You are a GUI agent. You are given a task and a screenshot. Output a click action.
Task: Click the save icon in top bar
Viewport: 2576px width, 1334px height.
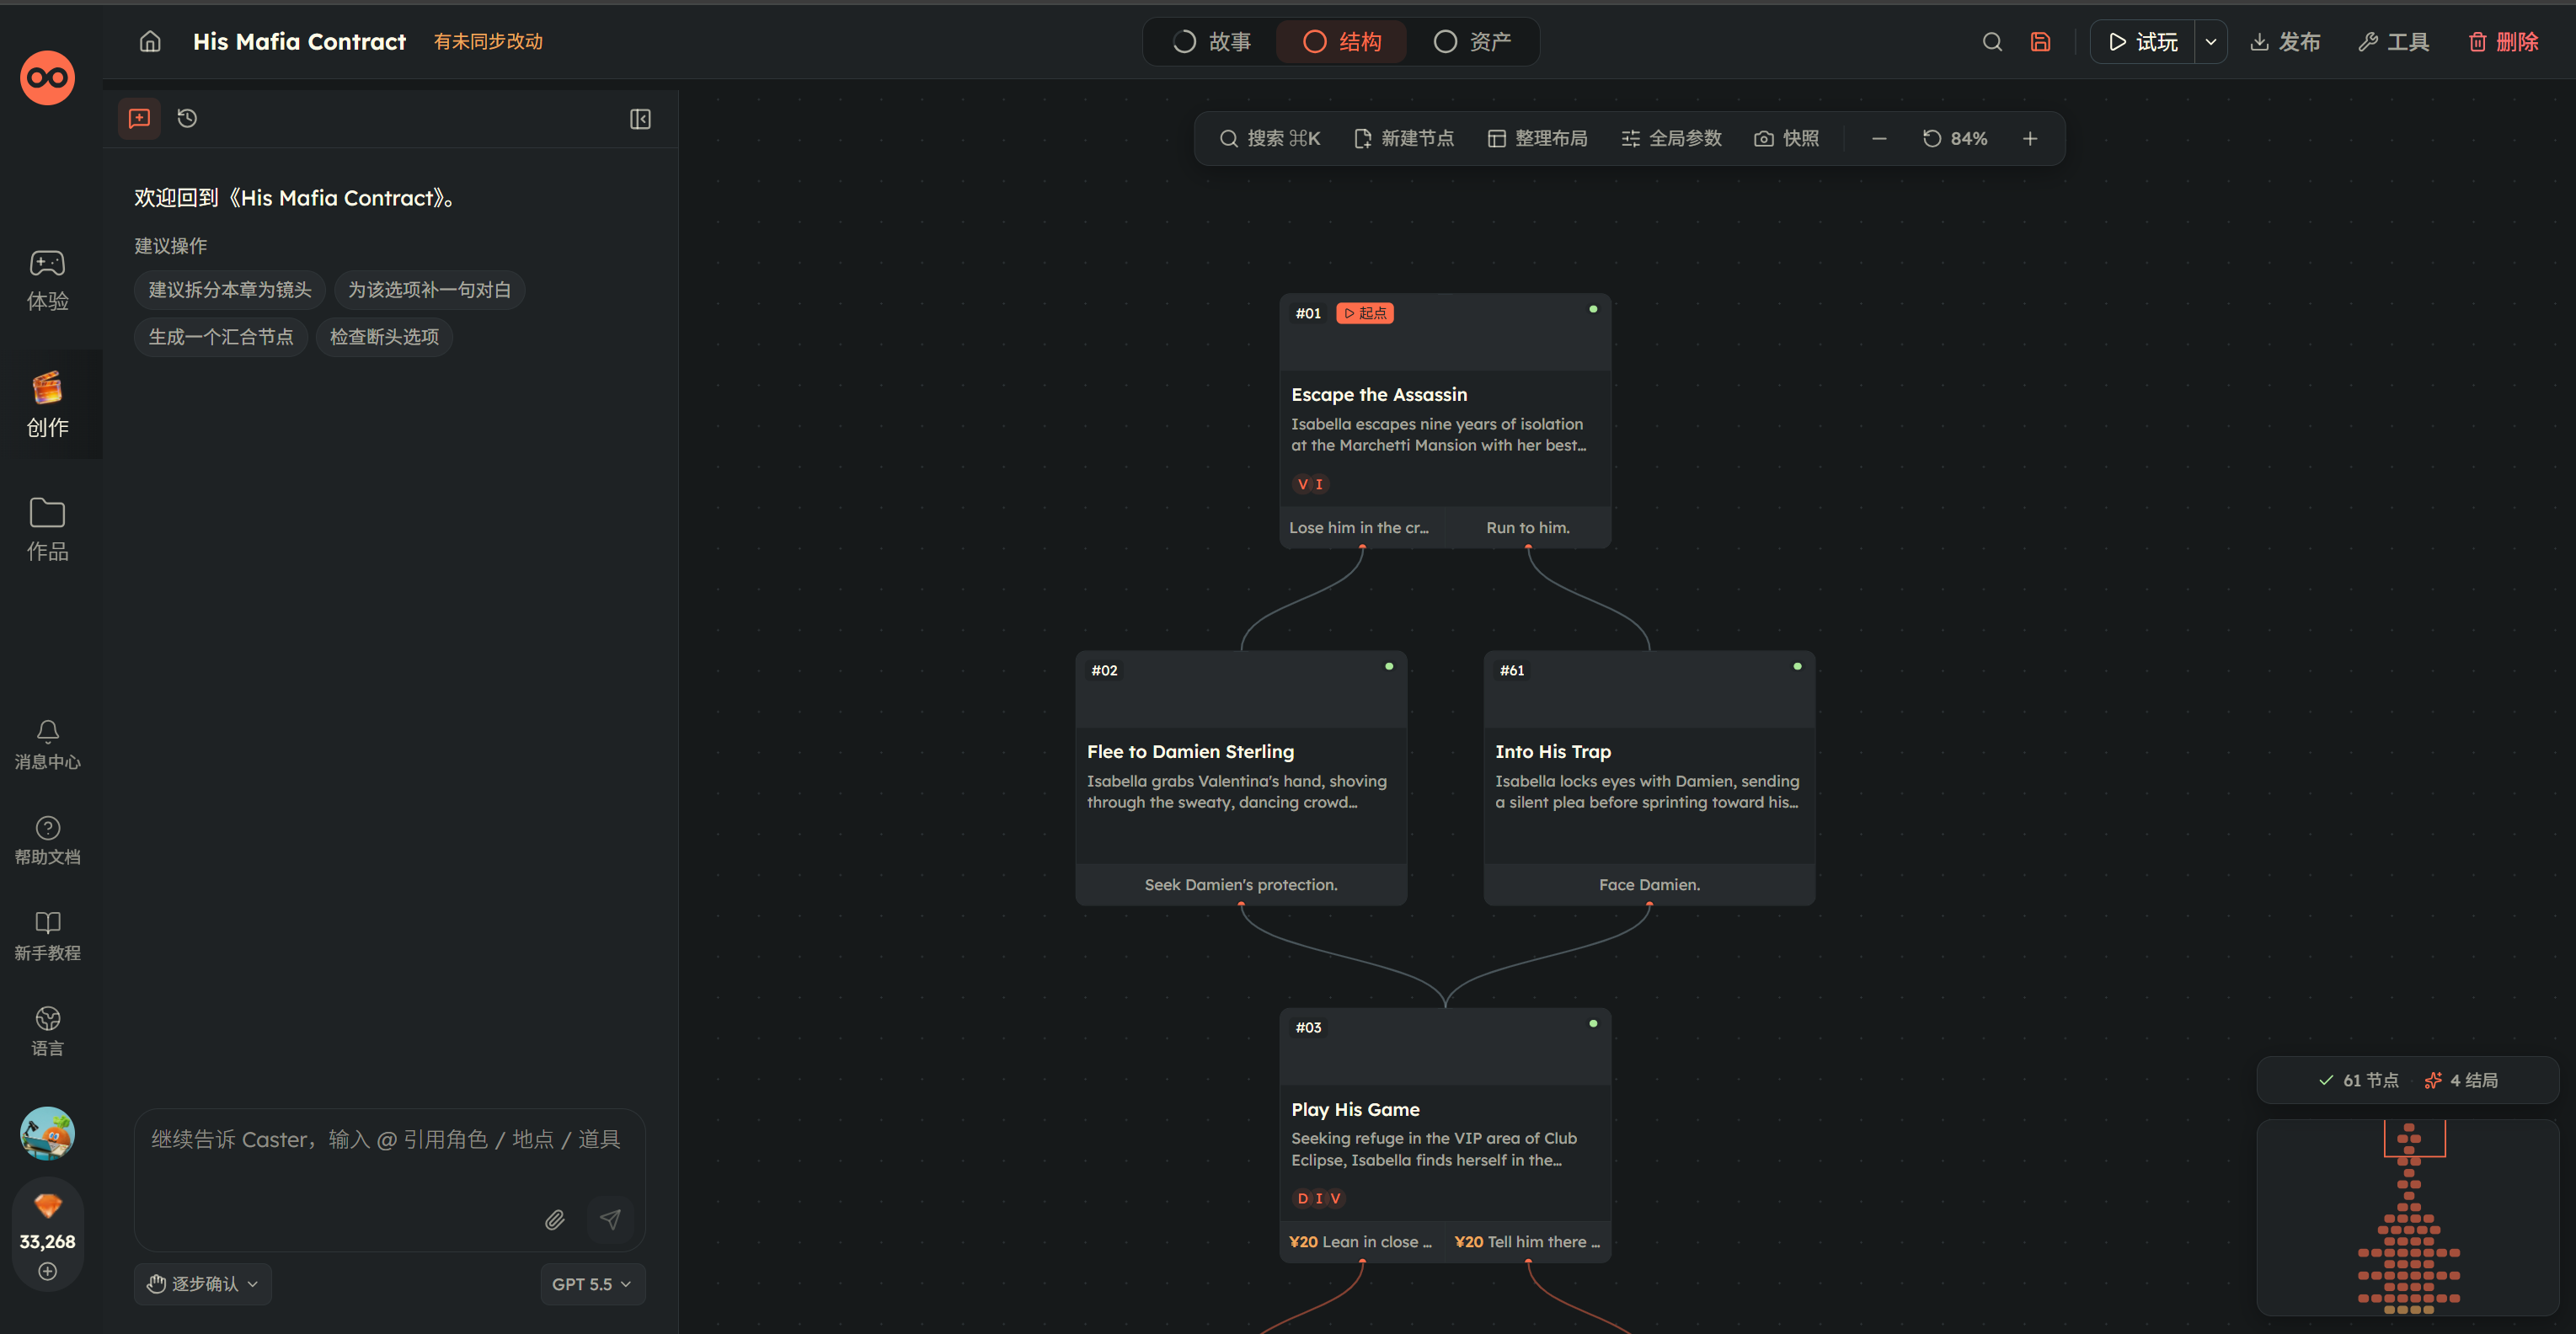(x=2040, y=41)
